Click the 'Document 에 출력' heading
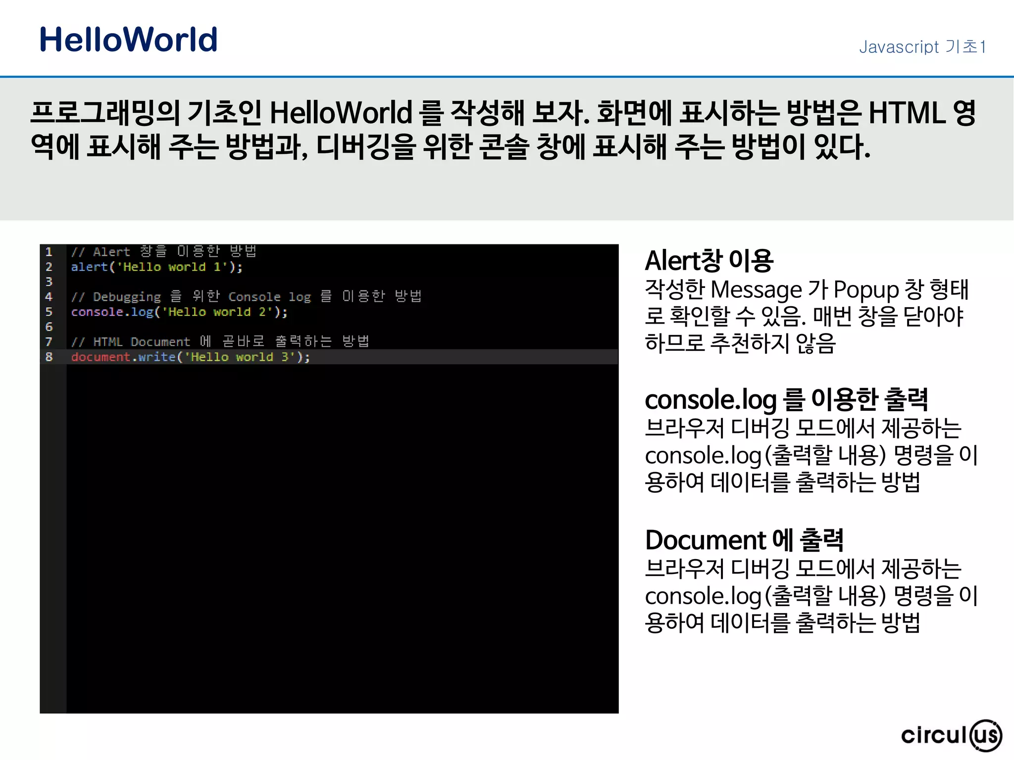The width and height of the screenshot is (1014, 760). tap(744, 540)
